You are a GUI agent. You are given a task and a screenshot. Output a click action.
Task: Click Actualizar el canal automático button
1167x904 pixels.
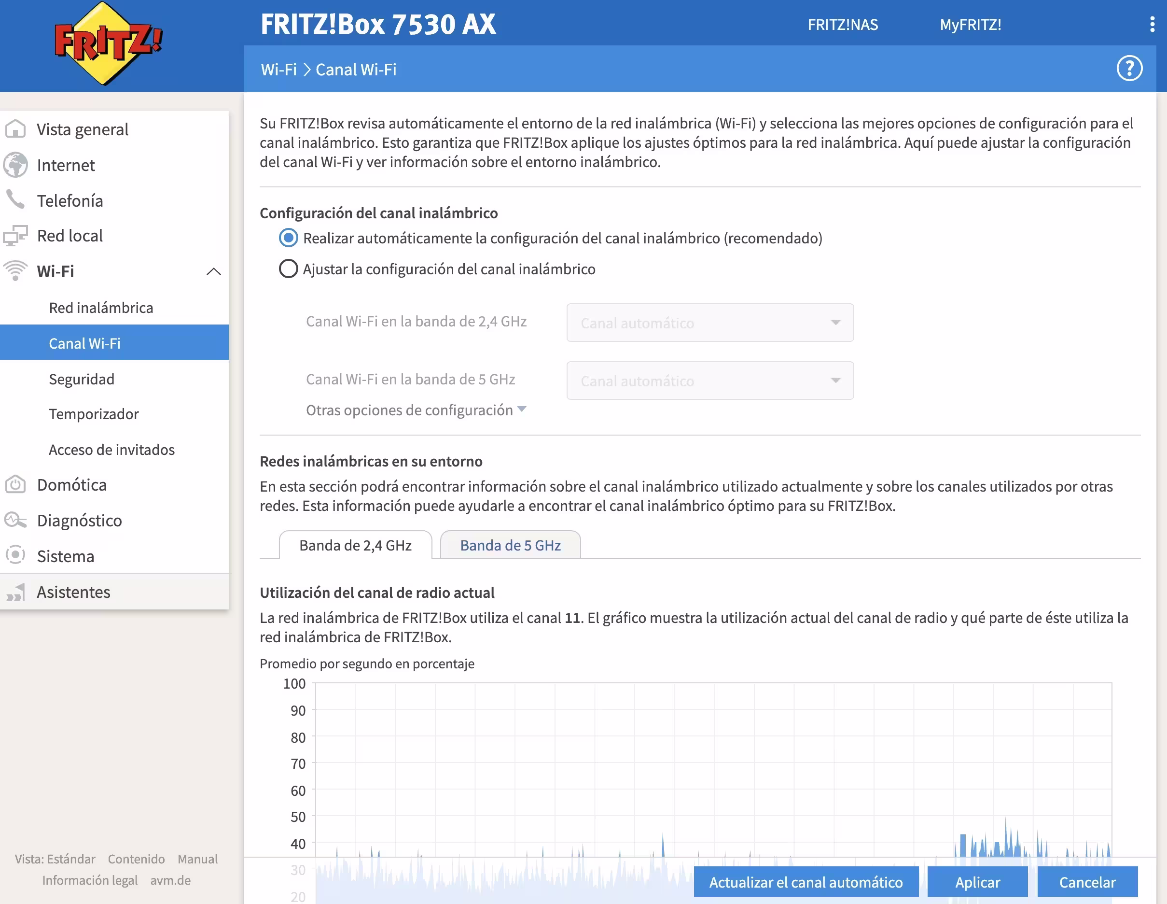click(x=806, y=882)
